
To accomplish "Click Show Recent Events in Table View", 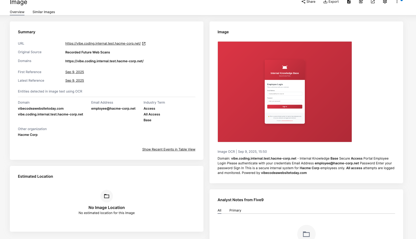I will [x=169, y=150].
